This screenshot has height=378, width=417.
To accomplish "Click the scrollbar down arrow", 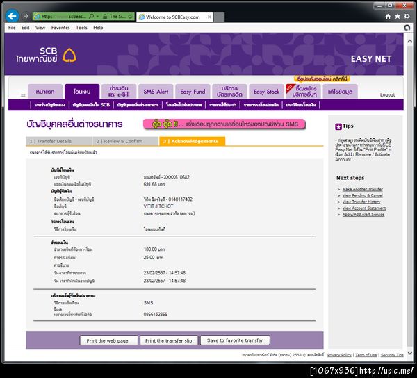I will coord(410,353).
